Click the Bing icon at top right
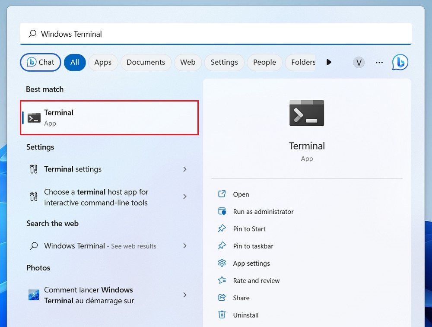 (400, 62)
